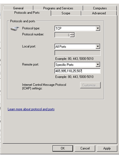The image size is (119, 158).
Task: Increase protocol number with up arrow
Action: [72, 34]
